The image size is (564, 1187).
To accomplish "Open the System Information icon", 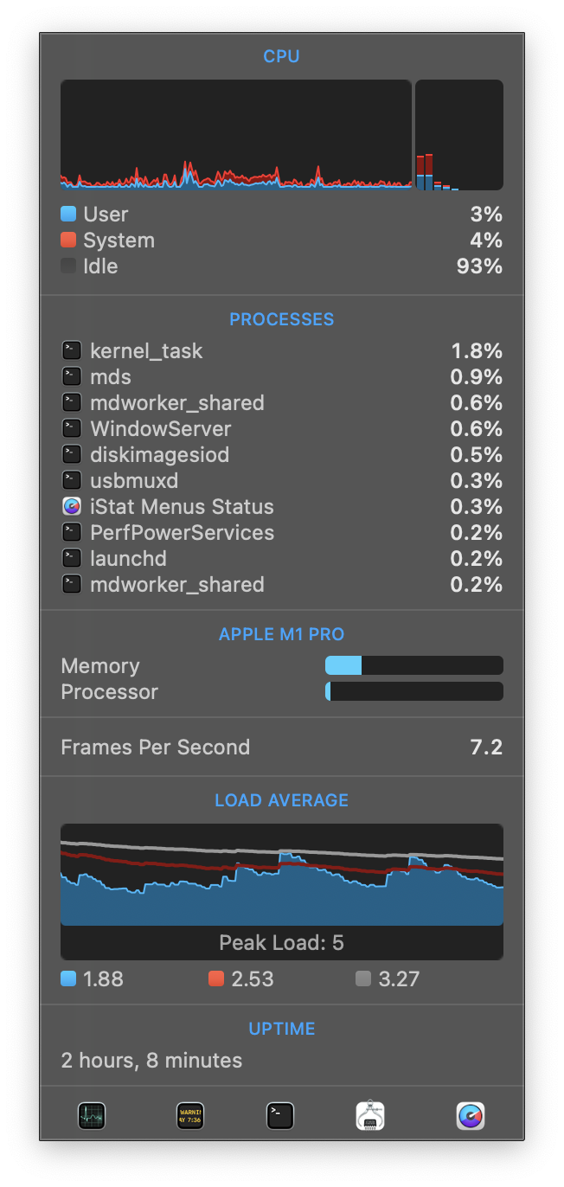I will click(370, 1116).
